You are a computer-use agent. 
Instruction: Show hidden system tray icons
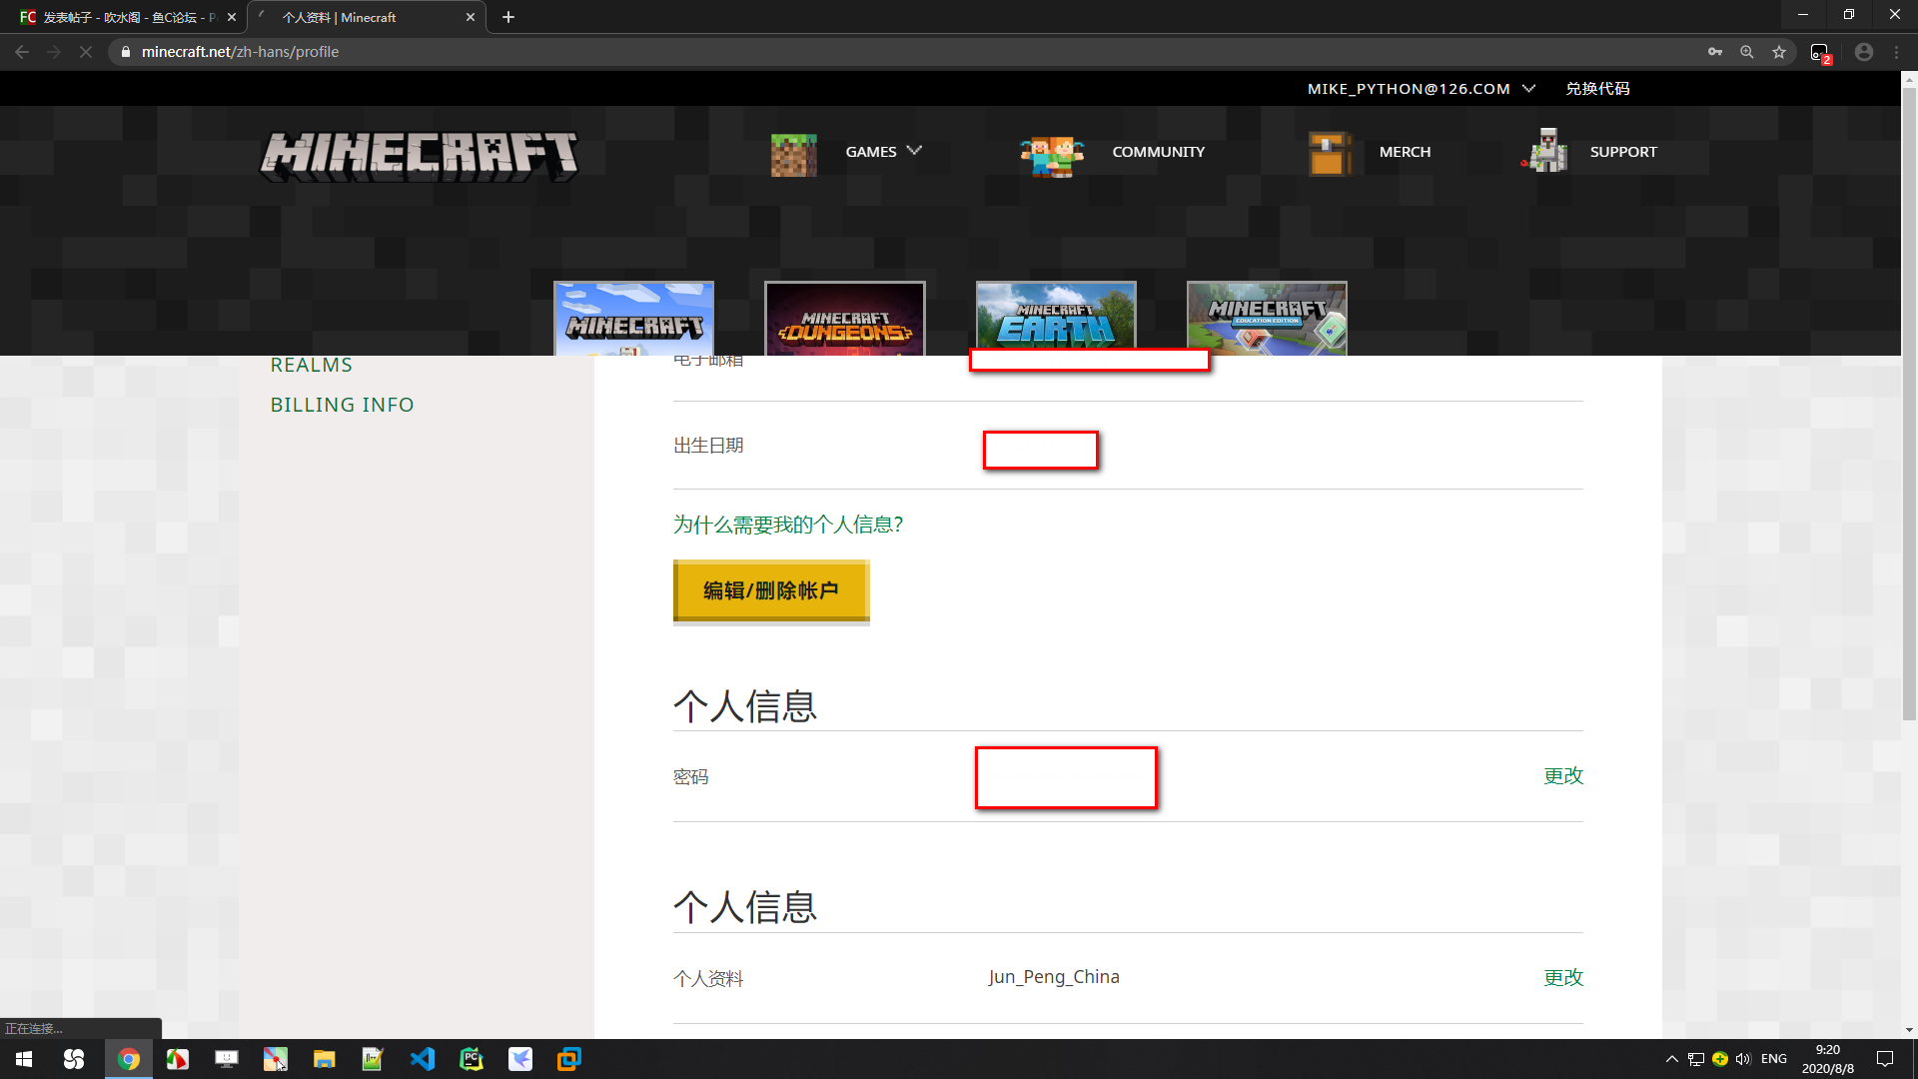pyautogui.click(x=1672, y=1059)
